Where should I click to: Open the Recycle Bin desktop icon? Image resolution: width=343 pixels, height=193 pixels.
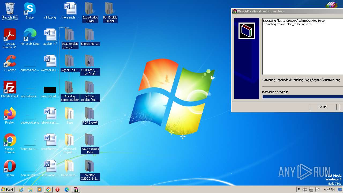10,11
